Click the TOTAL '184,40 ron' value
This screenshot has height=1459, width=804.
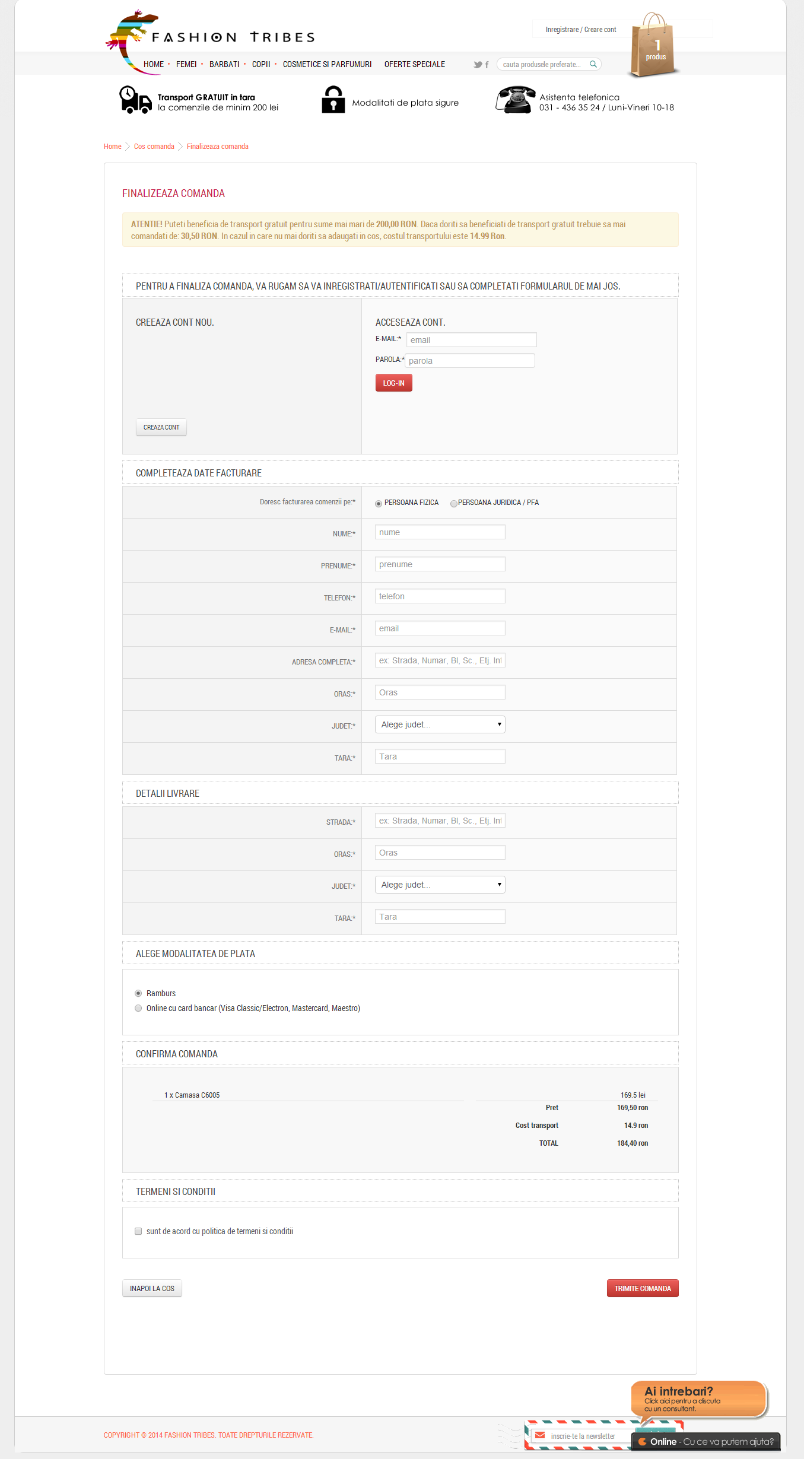pyautogui.click(x=633, y=1143)
